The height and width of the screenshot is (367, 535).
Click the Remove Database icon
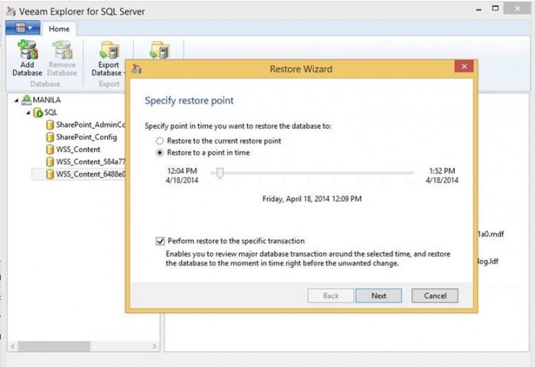pyautogui.click(x=63, y=50)
